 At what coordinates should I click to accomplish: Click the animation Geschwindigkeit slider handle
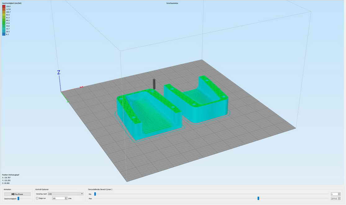tap(18, 198)
